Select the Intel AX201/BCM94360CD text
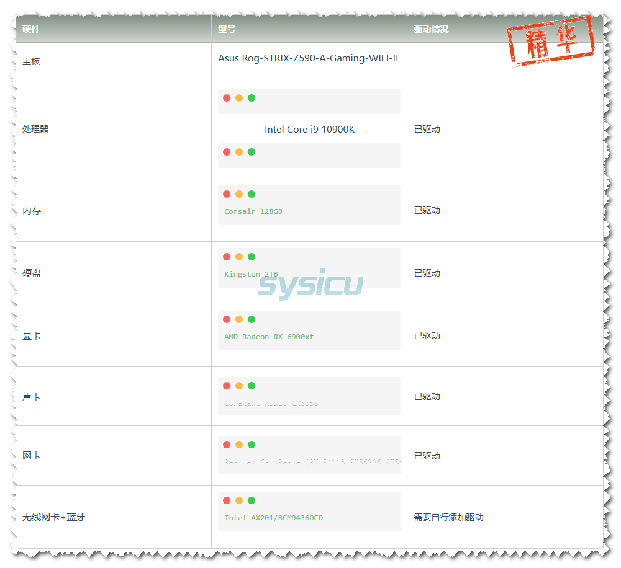The height and width of the screenshot is (568, 621). pyautogui.click(x=273, y=518)
